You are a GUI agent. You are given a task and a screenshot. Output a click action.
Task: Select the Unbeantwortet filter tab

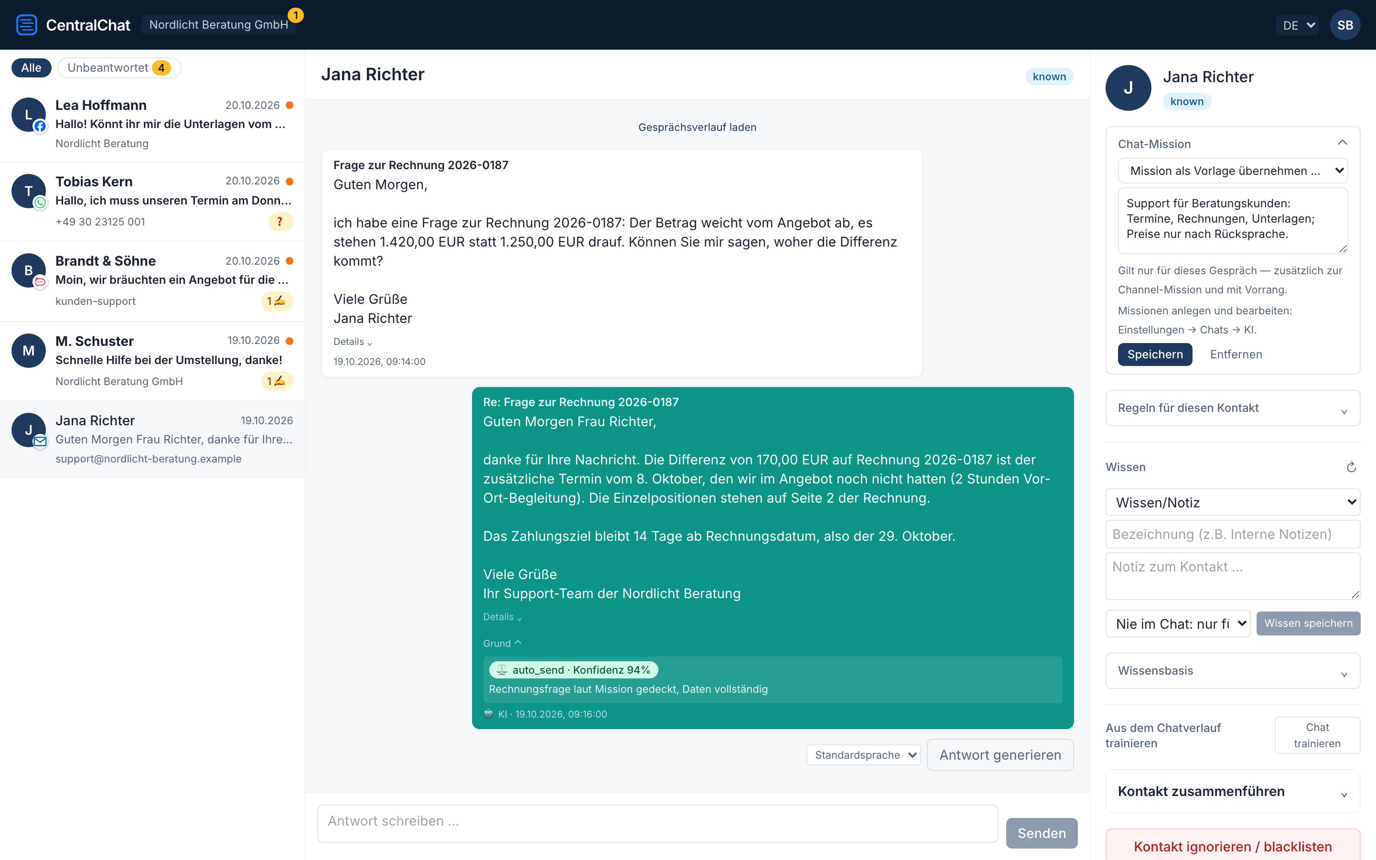(119, 68)
